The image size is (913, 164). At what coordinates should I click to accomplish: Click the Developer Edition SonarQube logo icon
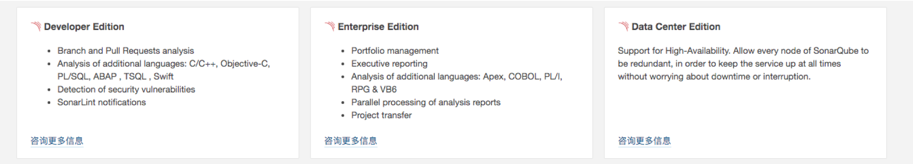[36, 26]
